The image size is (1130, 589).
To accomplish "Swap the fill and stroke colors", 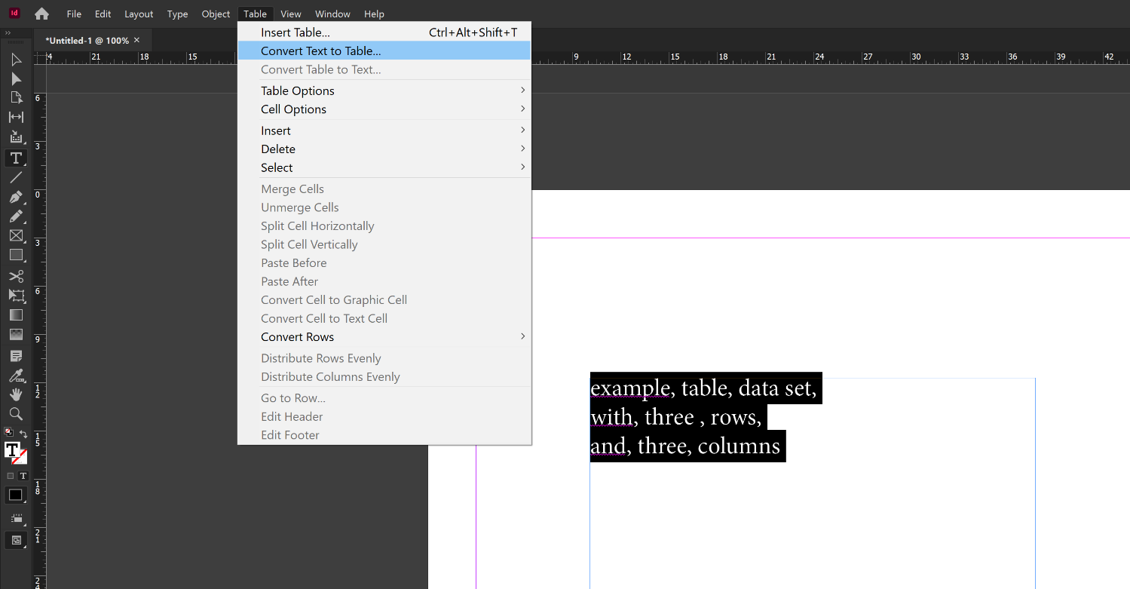I will [x=22, y=434].
